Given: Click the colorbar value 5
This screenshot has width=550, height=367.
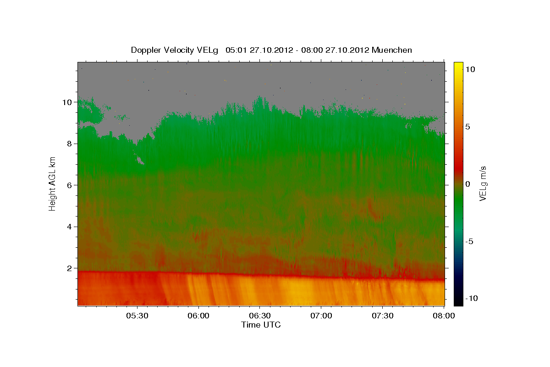Looking at the screenshot, I should [x=467, y=127].
